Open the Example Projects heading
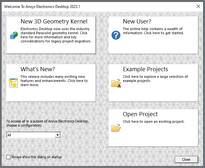This screenshot has width=205, height=168. point(145,69)
